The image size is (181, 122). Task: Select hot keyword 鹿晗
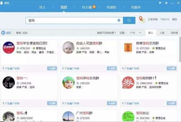pyautogui.click(x=174, y=19)
